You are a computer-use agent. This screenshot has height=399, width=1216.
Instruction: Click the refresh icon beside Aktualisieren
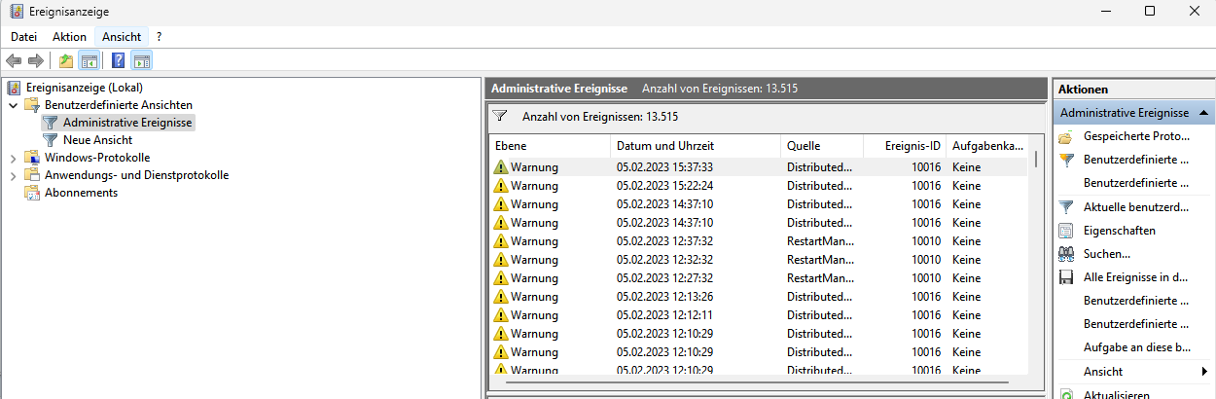click(1066, 394)
